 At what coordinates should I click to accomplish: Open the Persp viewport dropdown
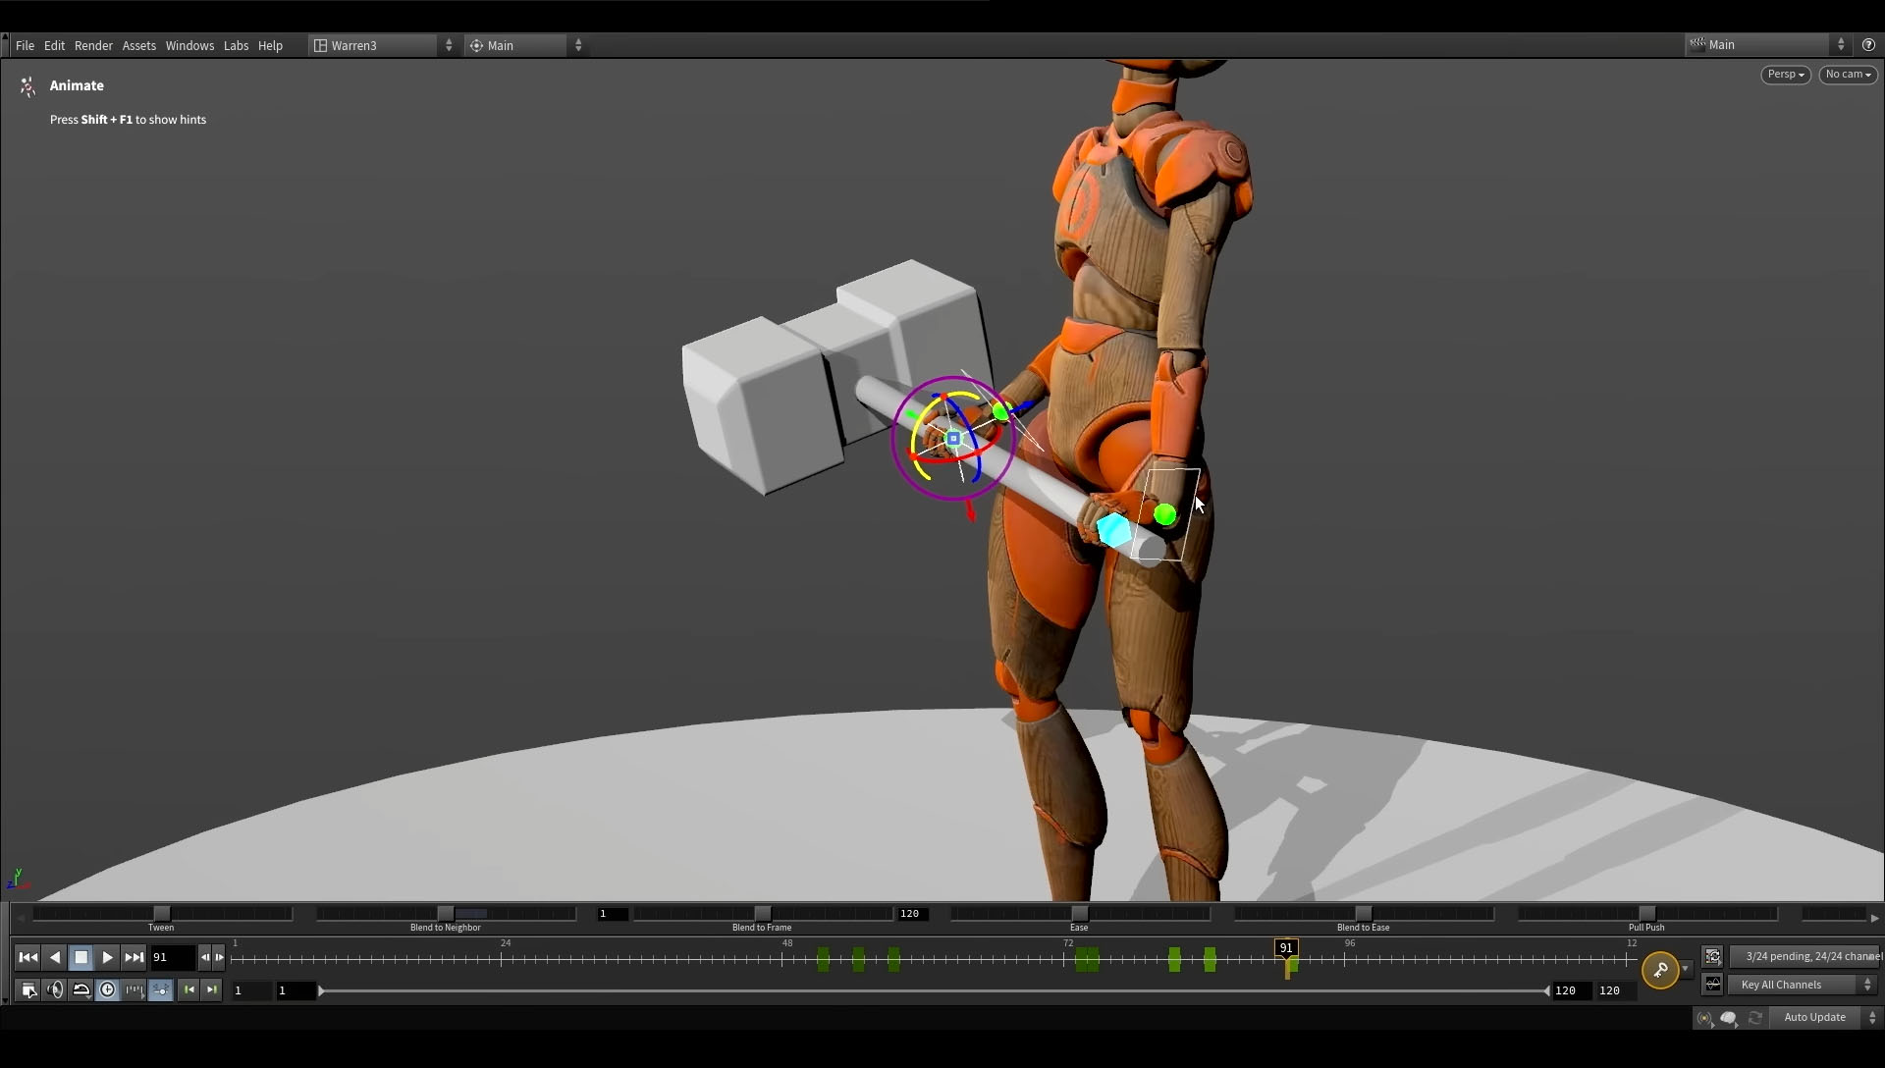click(1785, 75)
